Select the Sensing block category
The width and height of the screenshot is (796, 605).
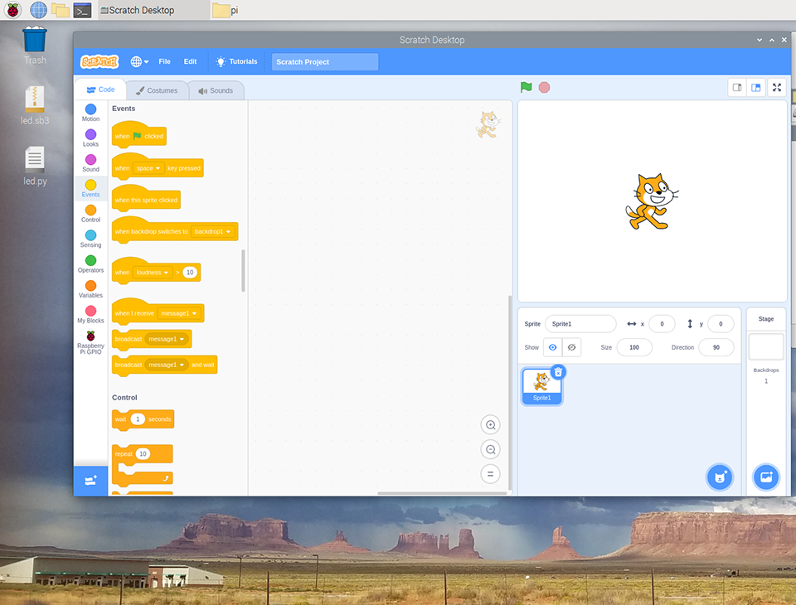pyautogui.click(x=91, y=239)
